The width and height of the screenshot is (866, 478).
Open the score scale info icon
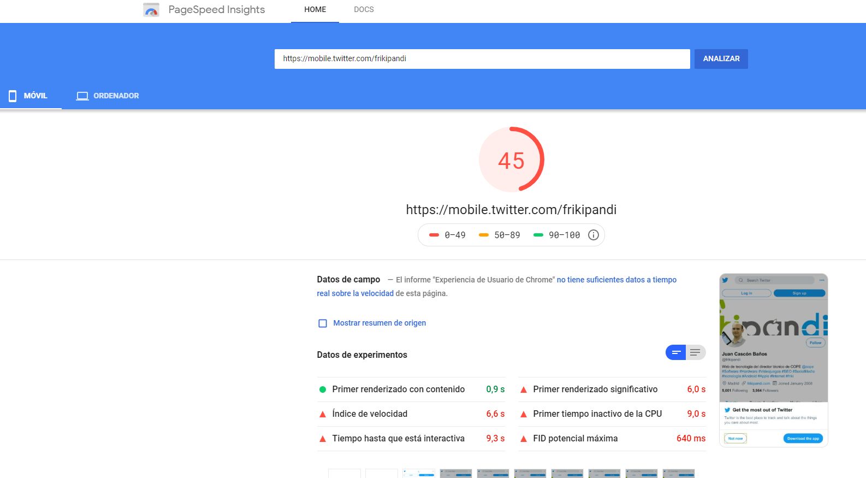(594, 235)
